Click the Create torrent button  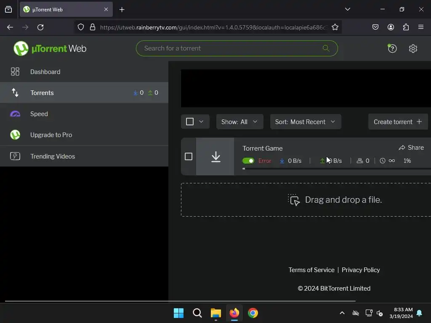tap(398, 122)
